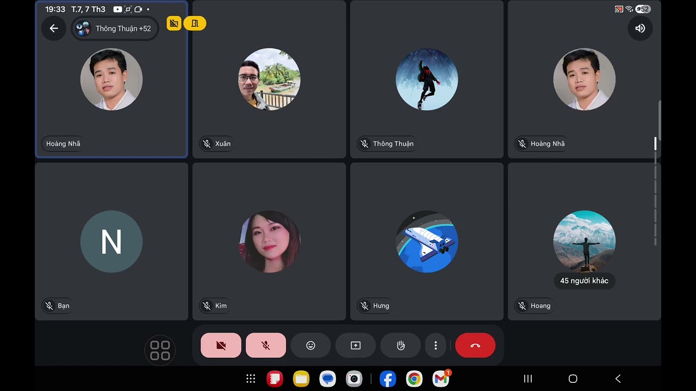The image size is (696, 391).
Task: Raise hand in the meeting
Action: pyautogui.click(x=401, y=345)
